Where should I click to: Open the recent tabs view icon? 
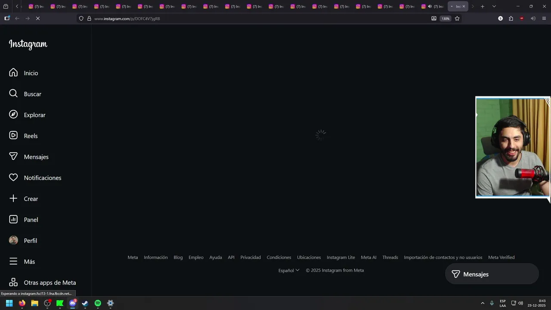pos(6,6)
